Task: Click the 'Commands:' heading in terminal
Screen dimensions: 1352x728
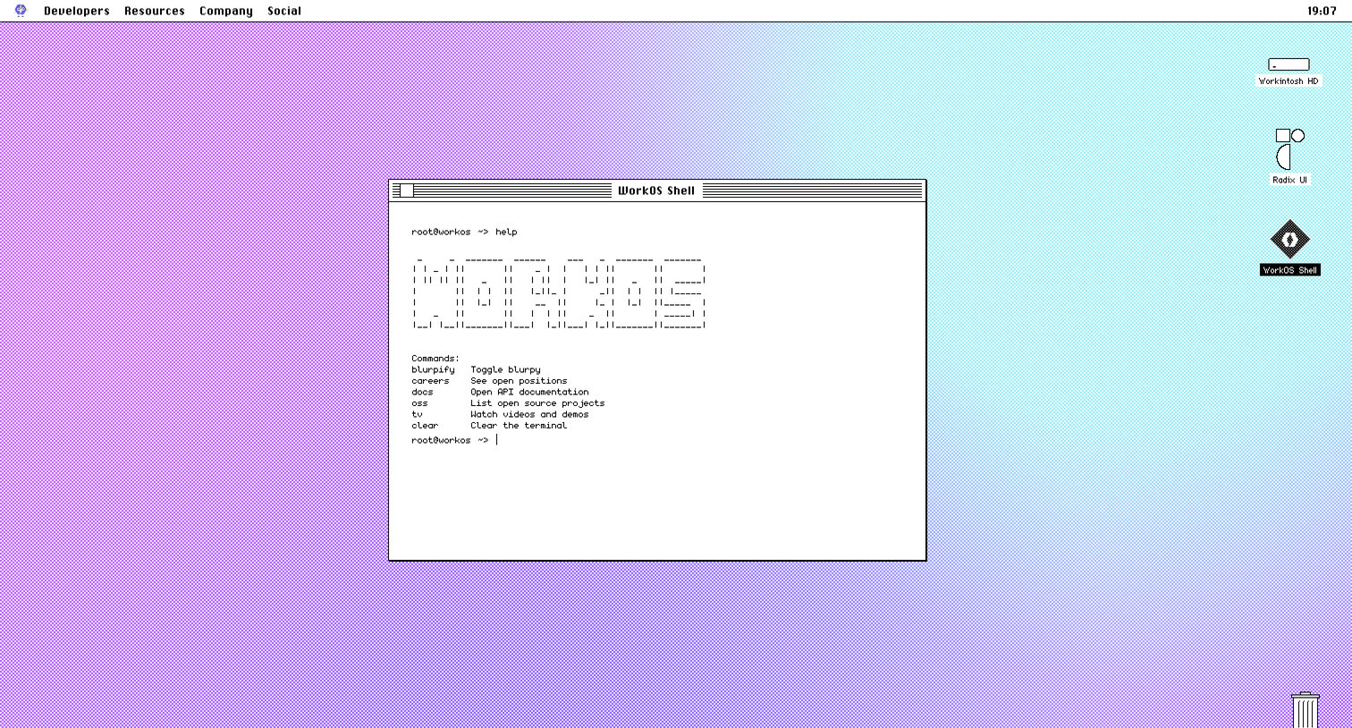Action: (x=435, y=359)
